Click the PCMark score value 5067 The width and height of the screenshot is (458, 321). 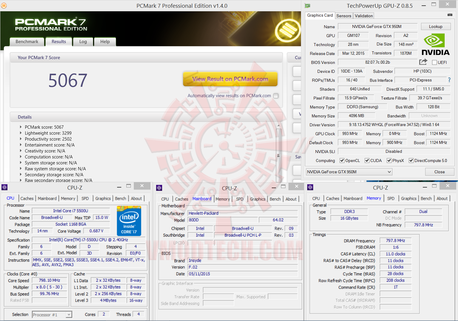68,80
